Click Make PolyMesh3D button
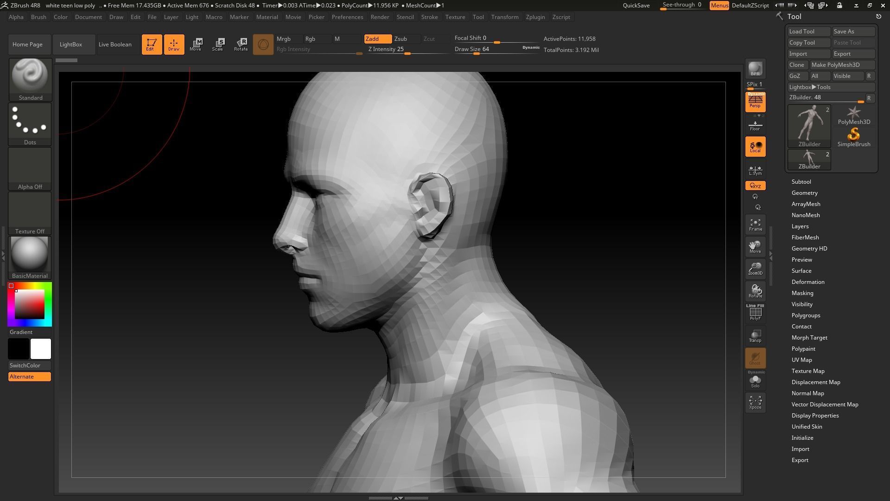The width and height of the screenshot is (890, 501). (x=842, y=65)
